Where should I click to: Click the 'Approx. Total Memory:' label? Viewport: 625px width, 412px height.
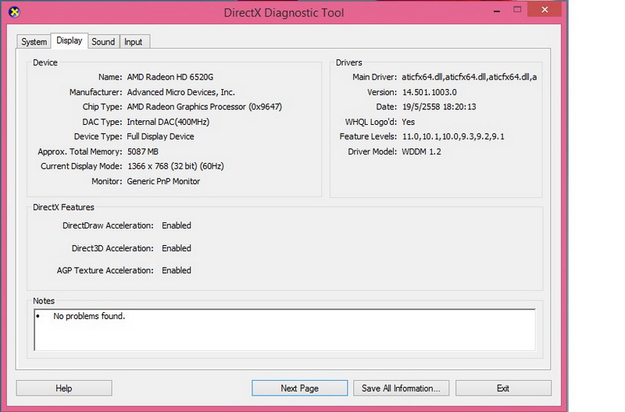(x=80, y=151)
